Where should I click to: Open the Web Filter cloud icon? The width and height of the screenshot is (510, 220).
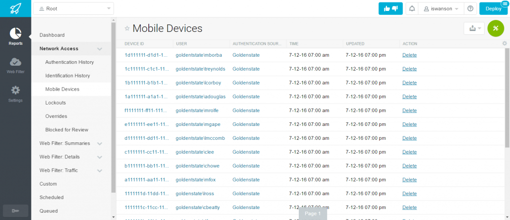click(x=15, y=65)
